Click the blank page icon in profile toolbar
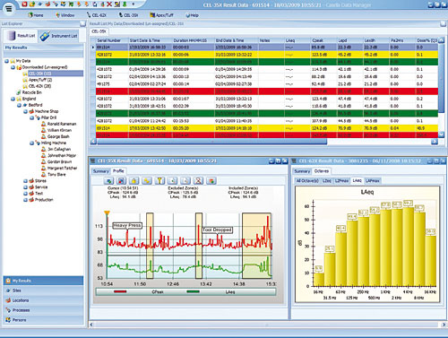The image size is (448, 338). click(185, 180)
